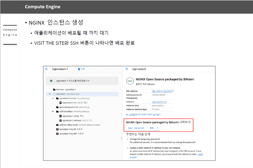
Task: Click the folder icon of generated-password-0
Action: coord(57,107)
